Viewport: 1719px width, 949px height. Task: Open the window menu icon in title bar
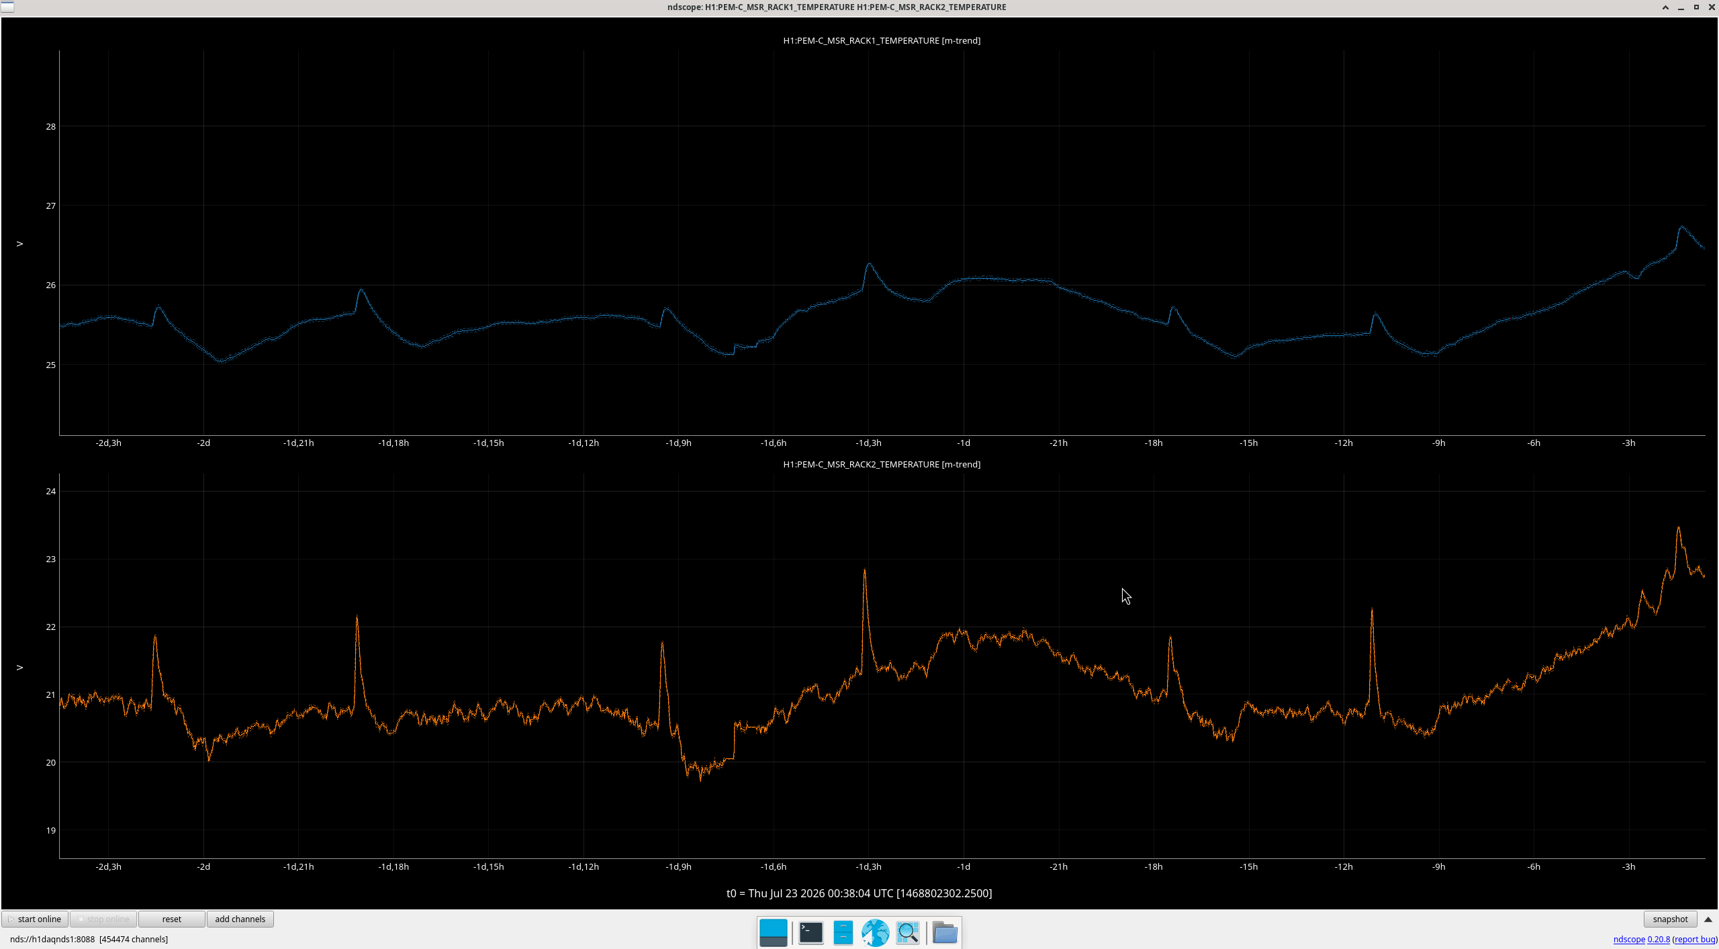tap(7, 7)
